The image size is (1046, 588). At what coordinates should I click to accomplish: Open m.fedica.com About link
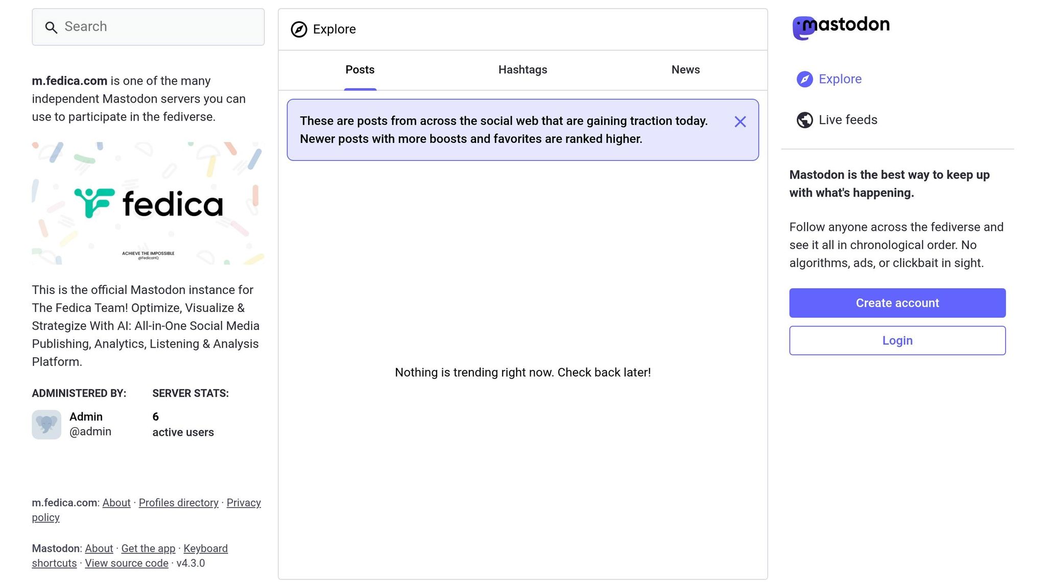click(116, 503)
